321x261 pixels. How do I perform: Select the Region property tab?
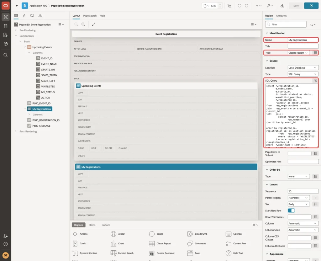coord(269,16)
